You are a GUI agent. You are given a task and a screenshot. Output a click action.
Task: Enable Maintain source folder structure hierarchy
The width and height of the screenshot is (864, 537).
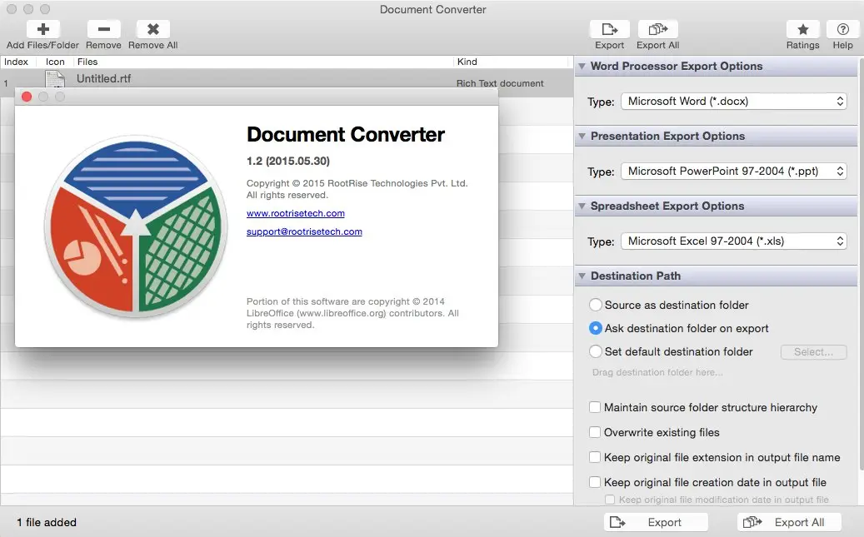pyautogui.click(x=595, y=407)
